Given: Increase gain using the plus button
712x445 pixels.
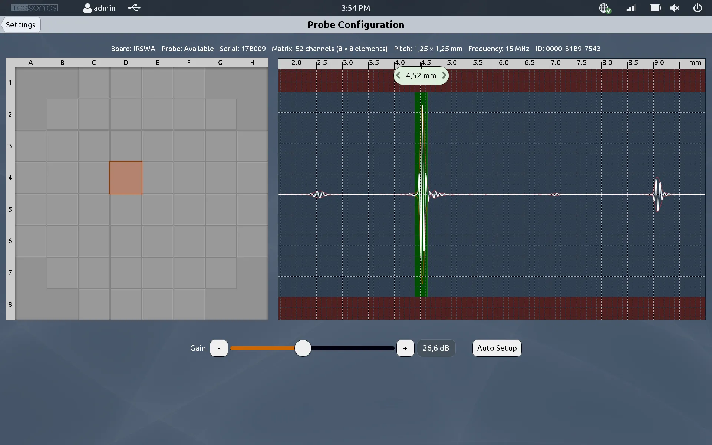Looking at the screenshot, I should [405, 348].
